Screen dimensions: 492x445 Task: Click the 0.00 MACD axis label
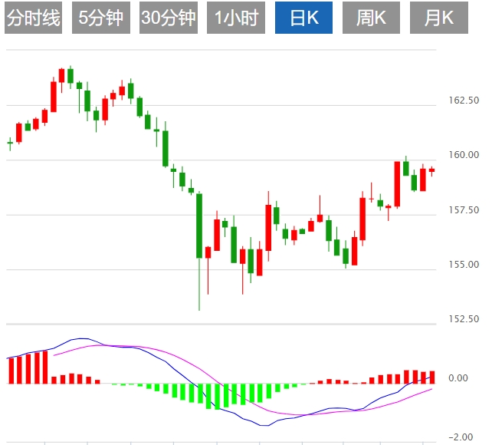tap(458, 378)
